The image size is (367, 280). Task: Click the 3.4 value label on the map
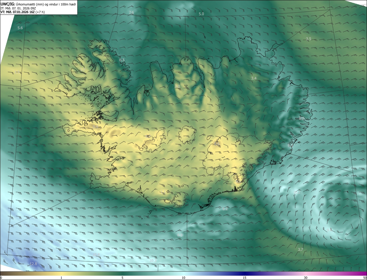pos(254,78)
